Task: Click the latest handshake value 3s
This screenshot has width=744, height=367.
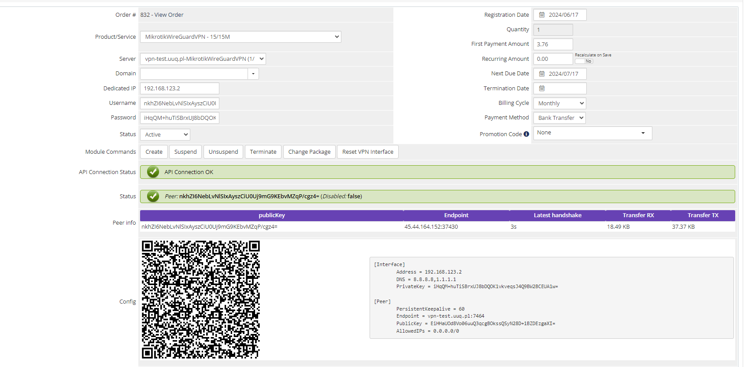Action: (x=514, y=227)
